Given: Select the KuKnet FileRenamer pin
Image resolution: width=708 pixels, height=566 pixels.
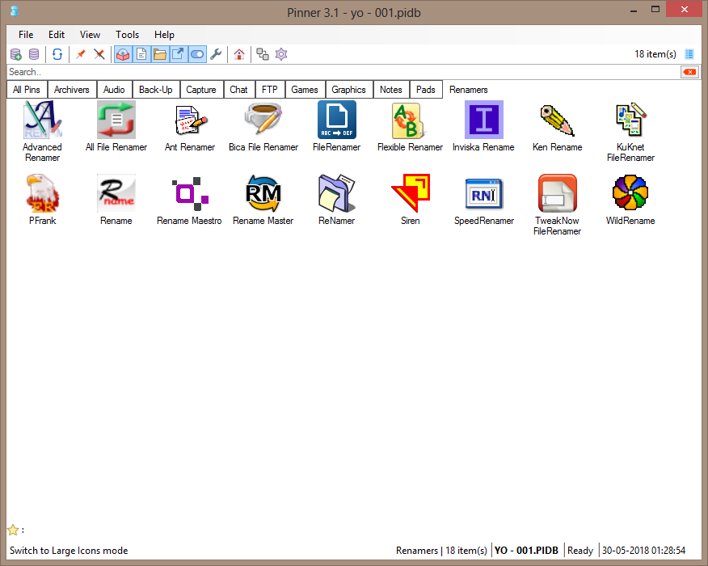Looking at the screenshot, I should click(630, 131).
